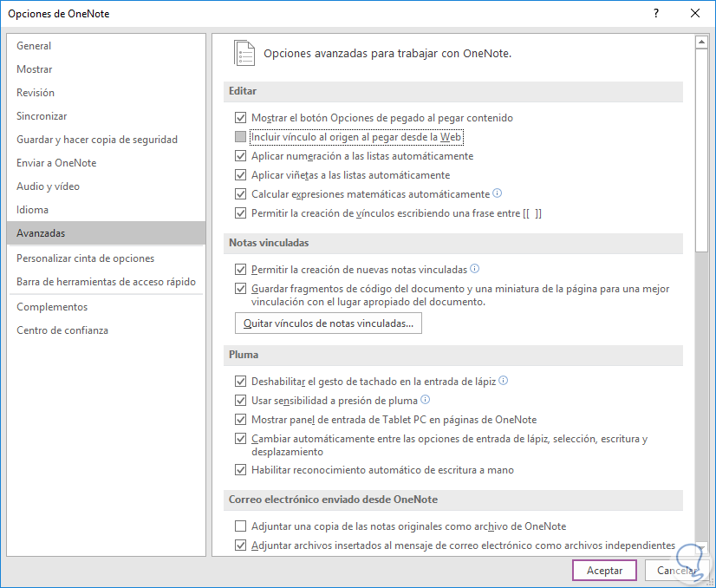Open the General options category
The height and width of the screenshot is (588, 716).
[x=106, y=46]
